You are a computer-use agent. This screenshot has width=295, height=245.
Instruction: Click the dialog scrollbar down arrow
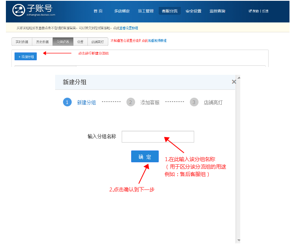point(239,240)
